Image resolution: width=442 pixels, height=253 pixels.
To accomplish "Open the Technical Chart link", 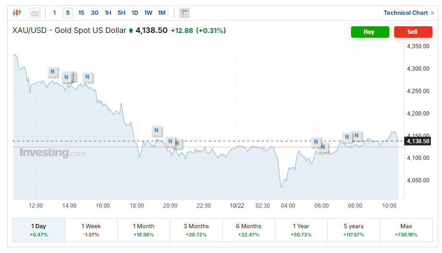I will pos(408,13).
